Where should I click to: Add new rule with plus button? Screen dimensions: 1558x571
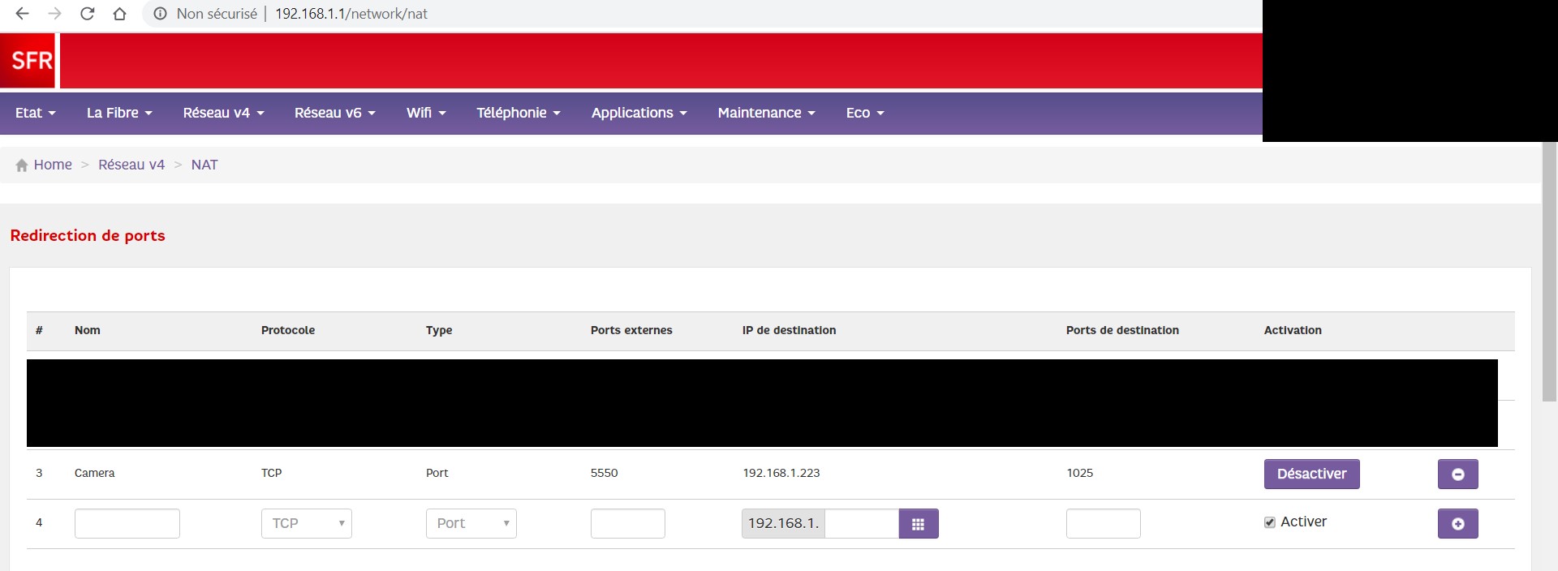click(x=1457, y=524)
